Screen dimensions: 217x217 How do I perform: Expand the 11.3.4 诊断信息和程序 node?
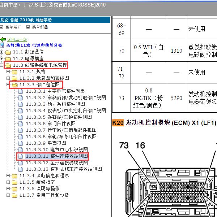8,175
